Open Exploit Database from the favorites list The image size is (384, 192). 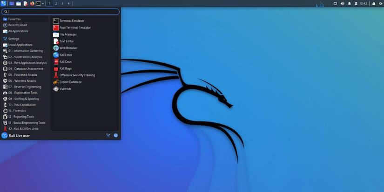(x=70, y=82)
